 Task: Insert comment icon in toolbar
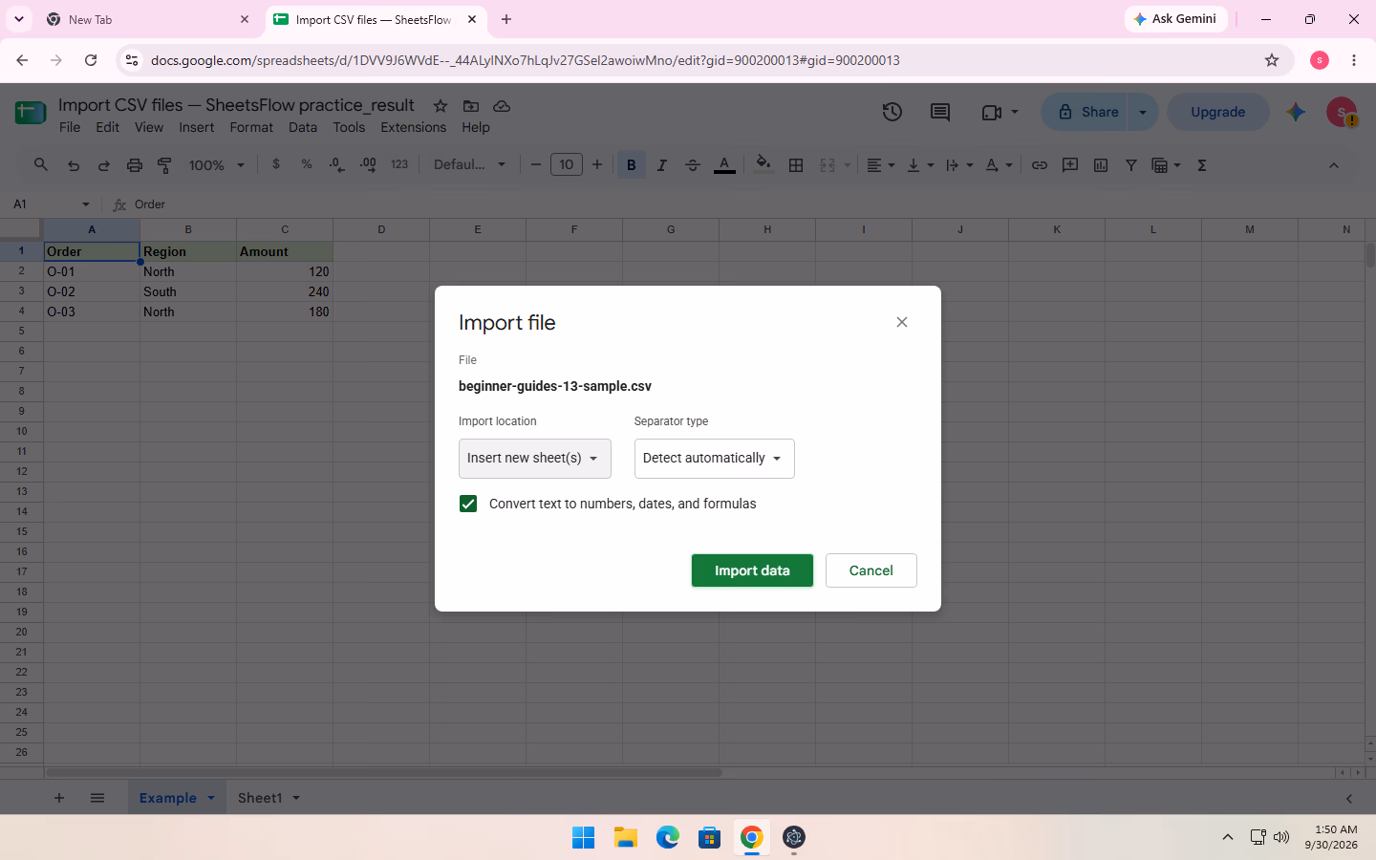[x=1070, y=165]
